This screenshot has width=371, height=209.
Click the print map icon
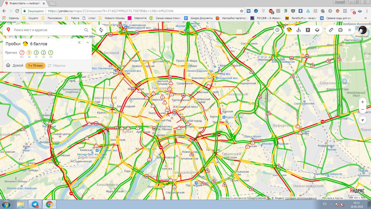341,30
